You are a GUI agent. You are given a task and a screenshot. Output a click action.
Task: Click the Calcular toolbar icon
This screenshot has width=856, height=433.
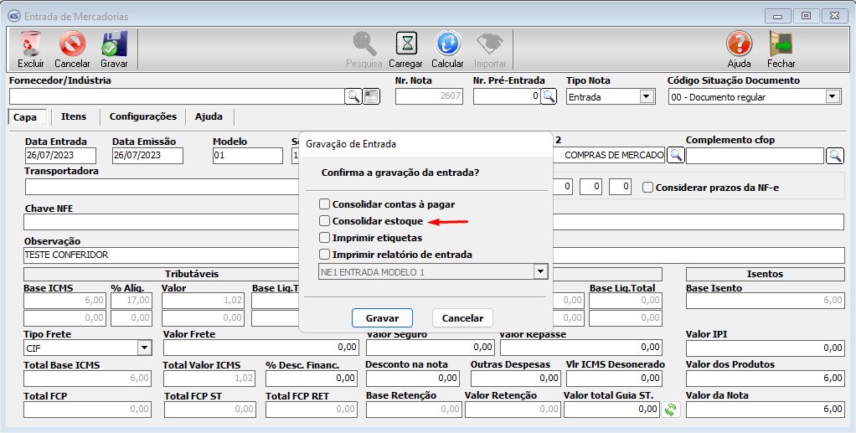tap(447, 44)
